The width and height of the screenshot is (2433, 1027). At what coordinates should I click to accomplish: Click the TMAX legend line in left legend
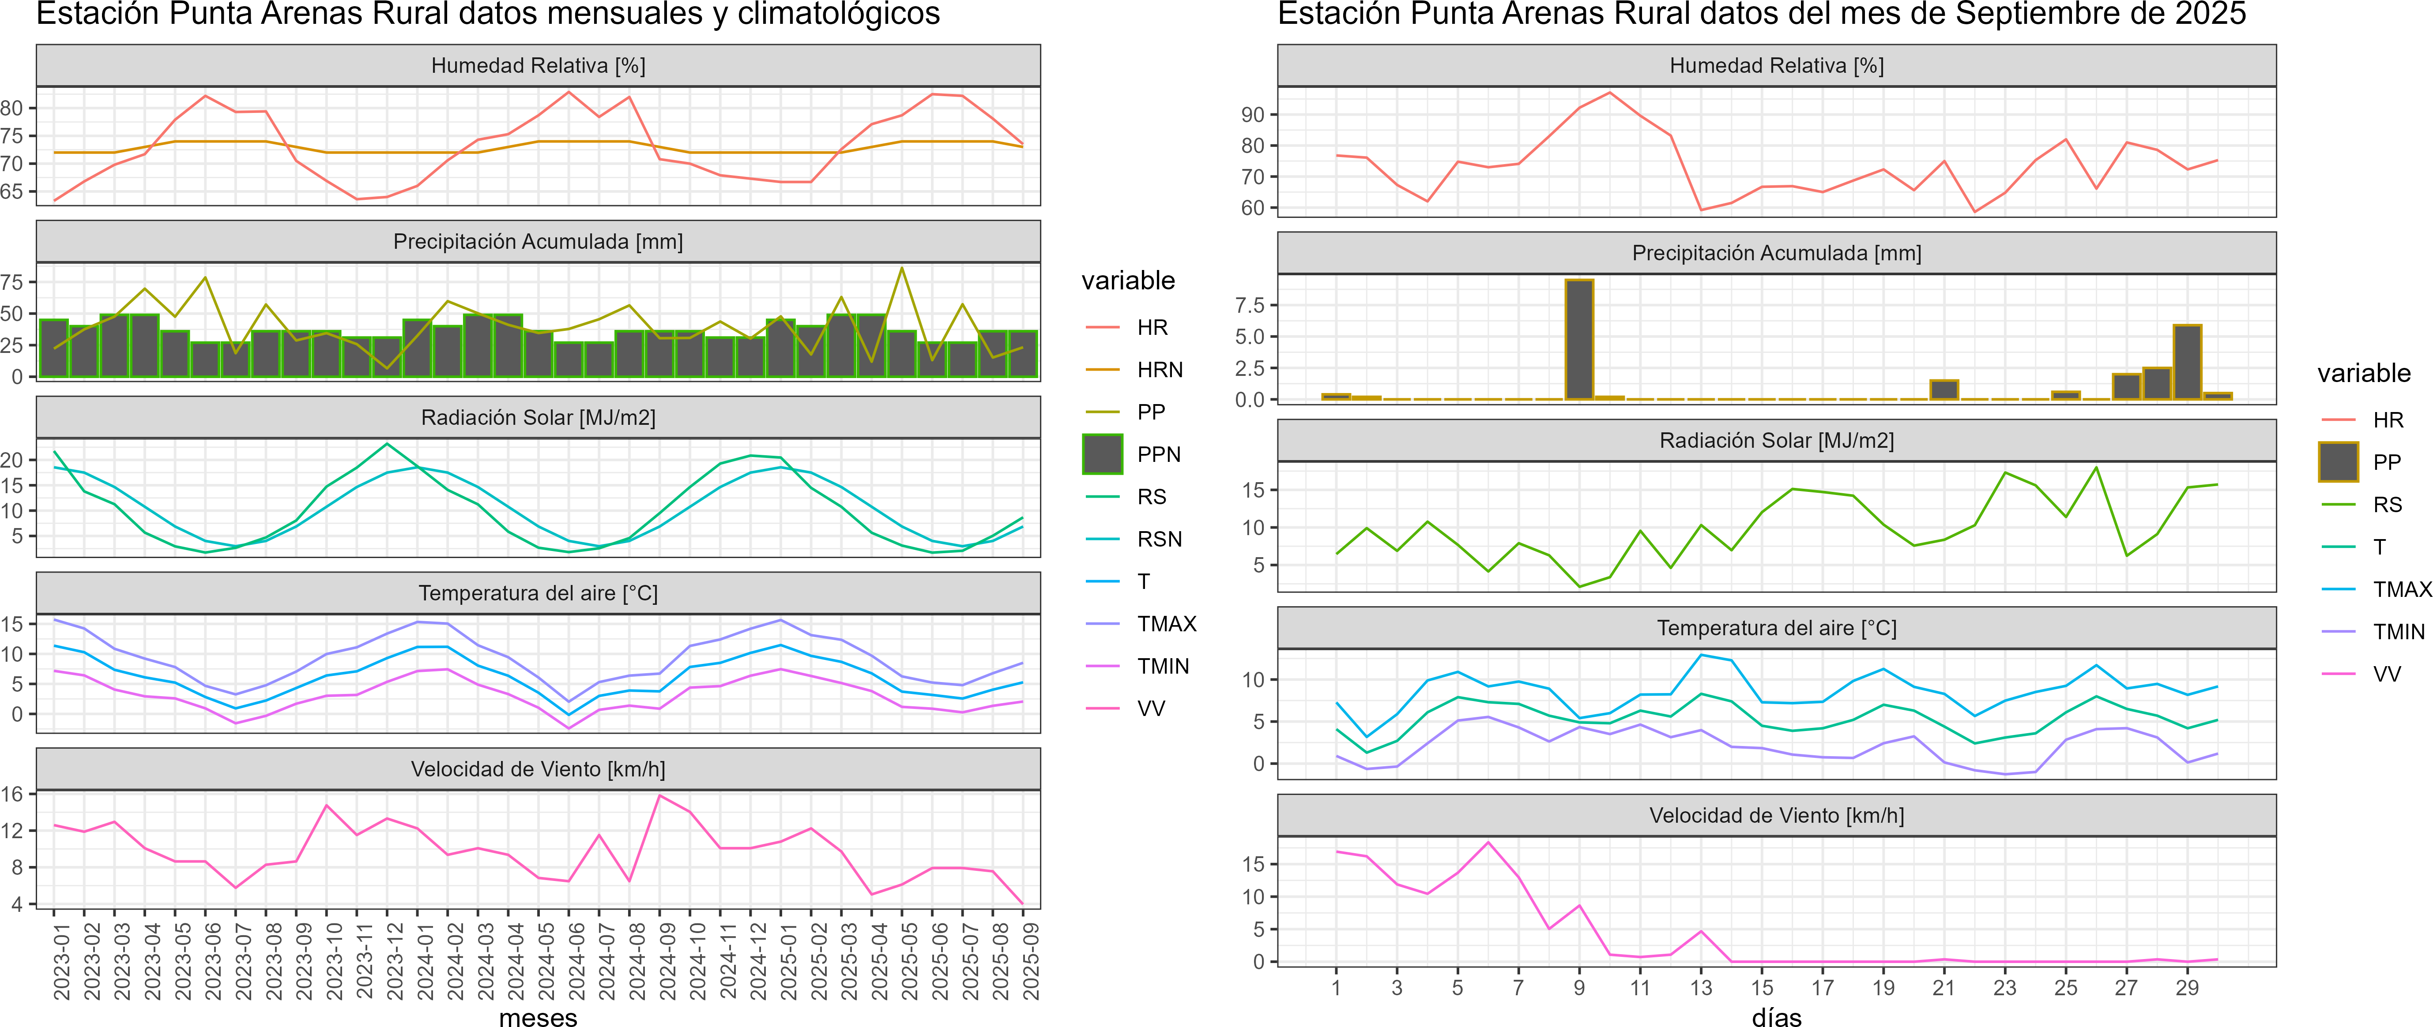[1102, 624]
